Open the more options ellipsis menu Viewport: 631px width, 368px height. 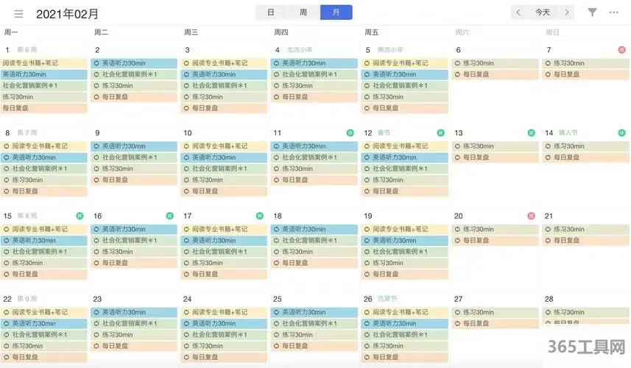click(x=614, y=13)
